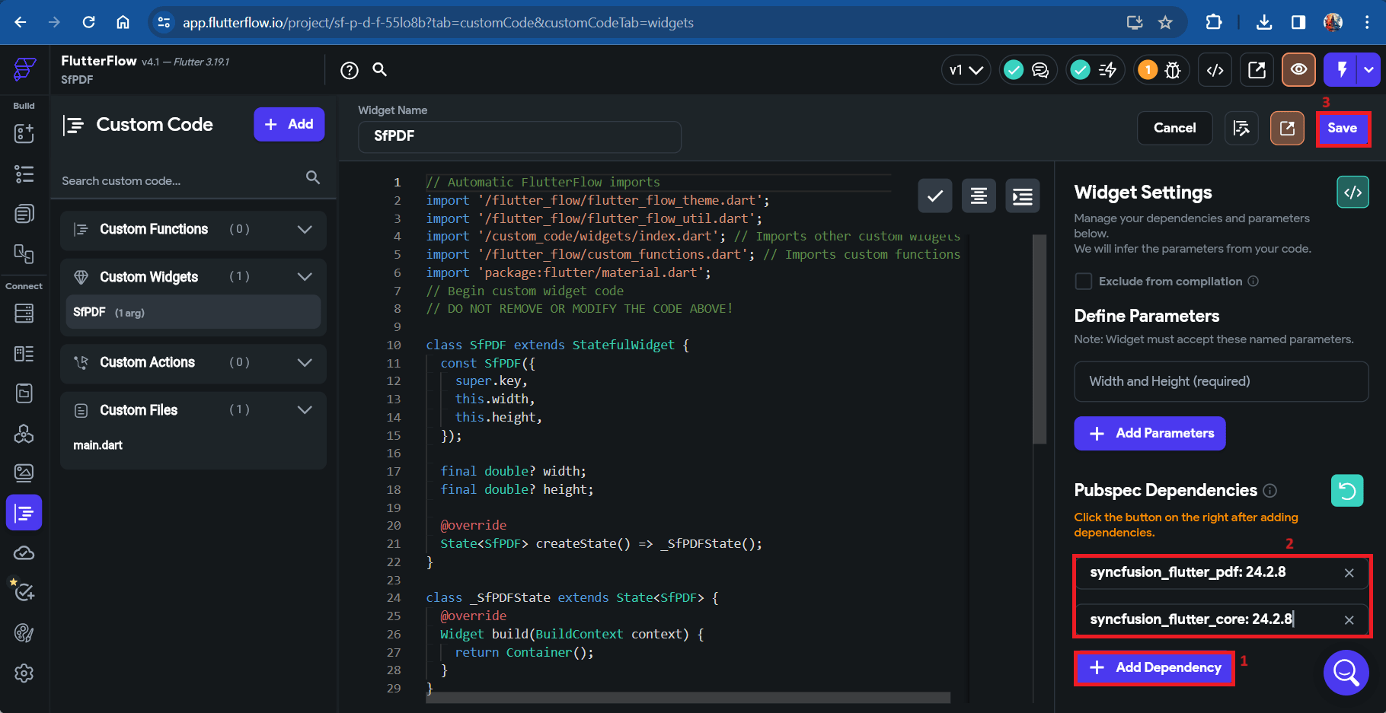Click the format code align icon
This screenshot has width=1386, height=713.
point(979,196)
